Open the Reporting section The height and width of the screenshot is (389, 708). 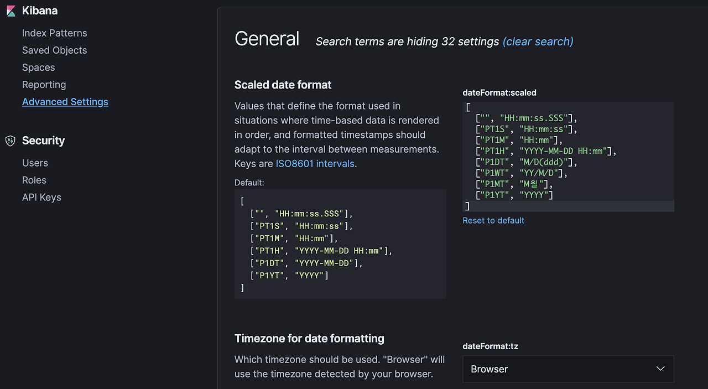pos(44,85)
